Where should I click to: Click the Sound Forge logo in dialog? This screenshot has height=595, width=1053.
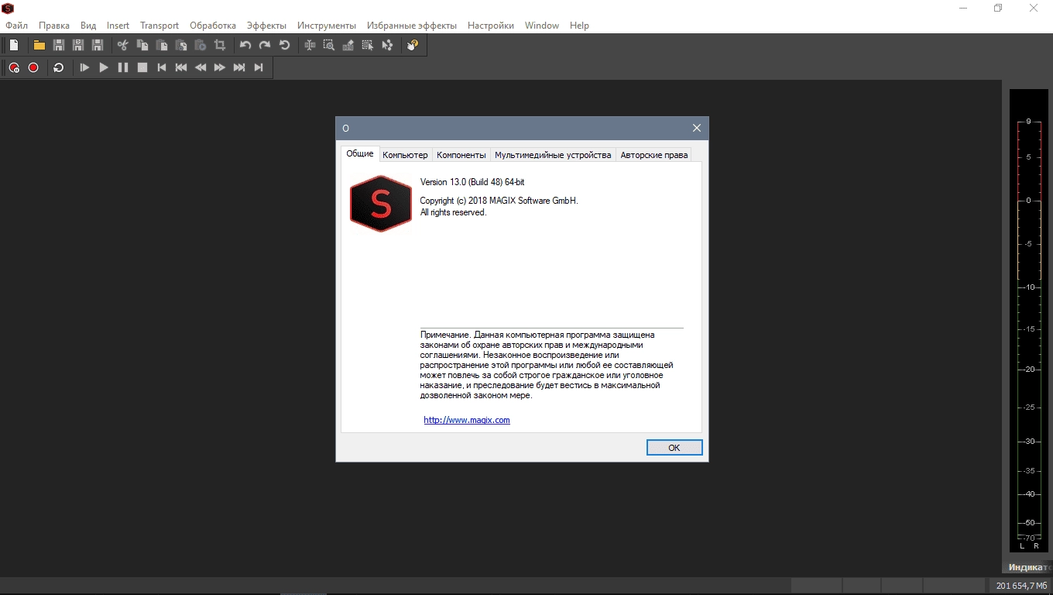pos(380,204)
